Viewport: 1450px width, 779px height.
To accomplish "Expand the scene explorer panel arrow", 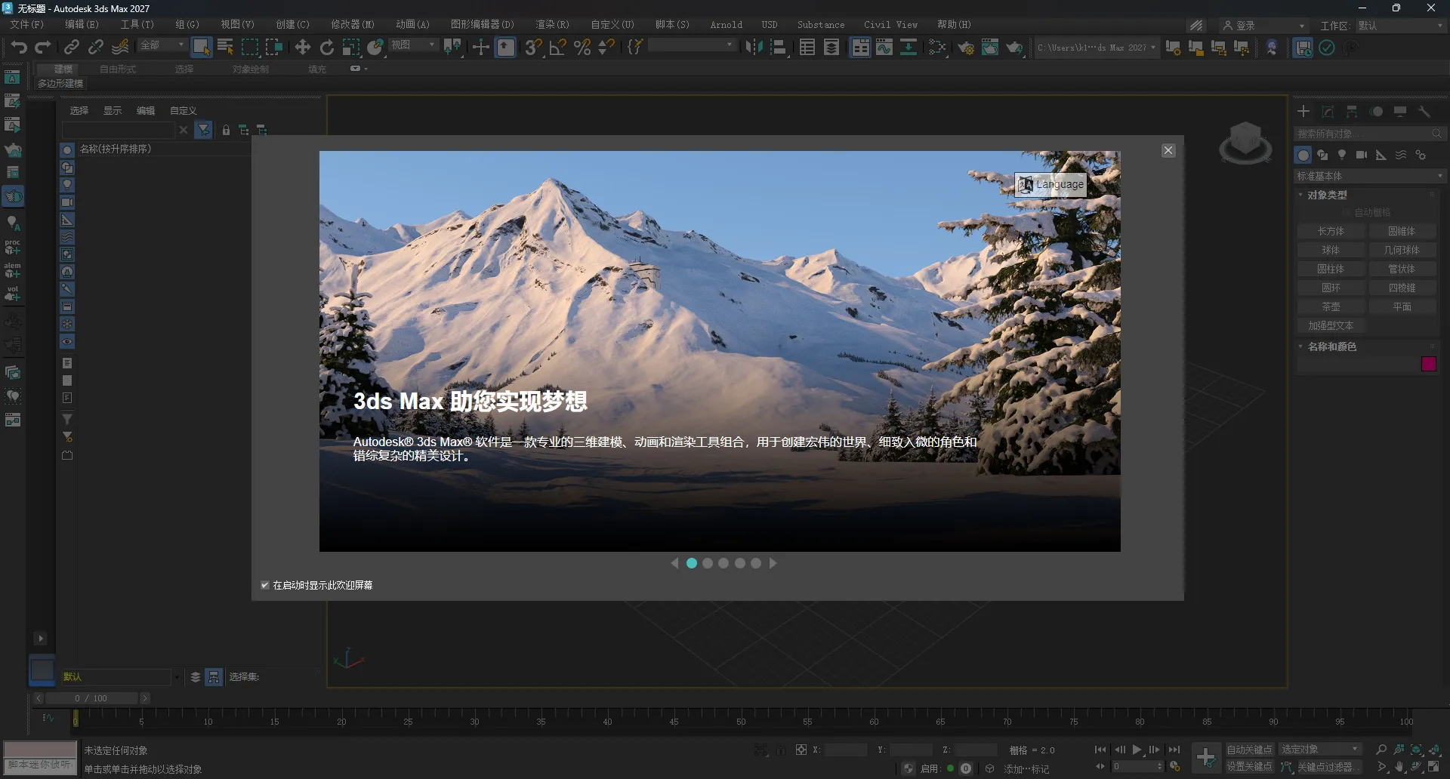I will [41, 639].
